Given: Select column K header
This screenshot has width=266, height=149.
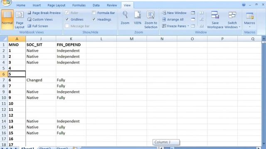Looking at the screenshot, I should 71,39.
